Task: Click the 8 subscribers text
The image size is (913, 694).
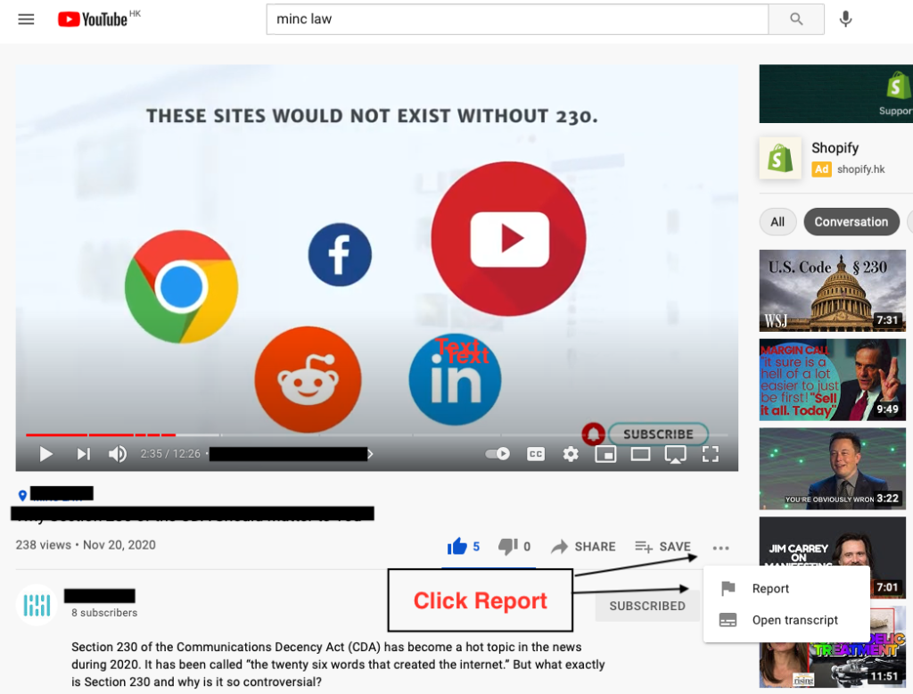Action: tap(104, 613)
